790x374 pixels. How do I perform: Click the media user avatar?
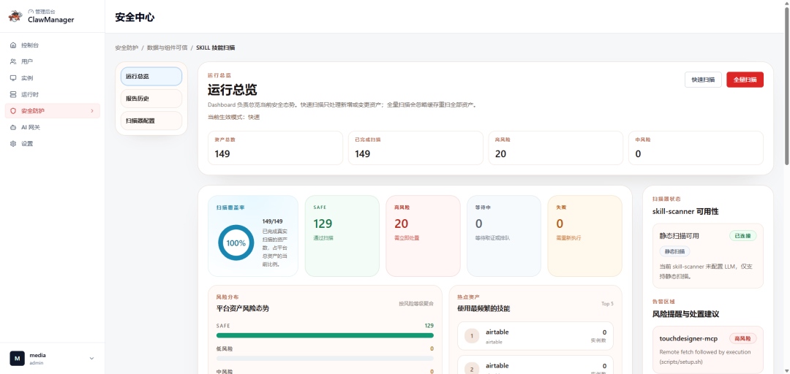tap(17, 359)
